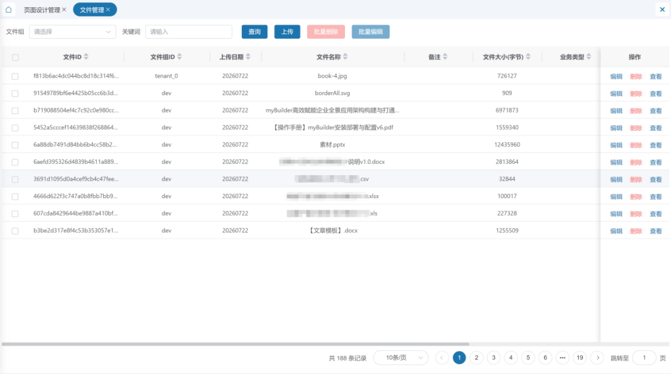The image size is (671, 374).
Task: Click file size value 12435960
Action: pyautogui.click(x=507, y=145)
